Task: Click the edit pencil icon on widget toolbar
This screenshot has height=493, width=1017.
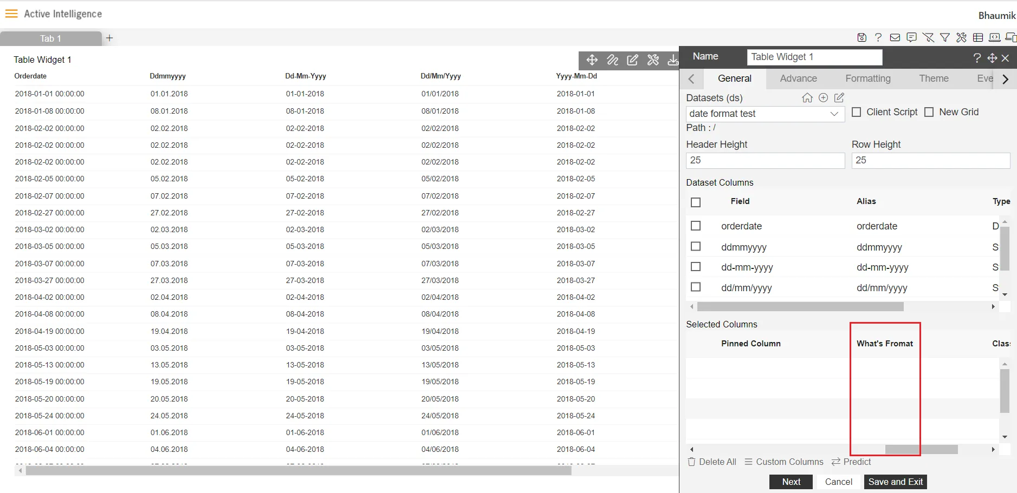Action: click(x=632, y=60)
